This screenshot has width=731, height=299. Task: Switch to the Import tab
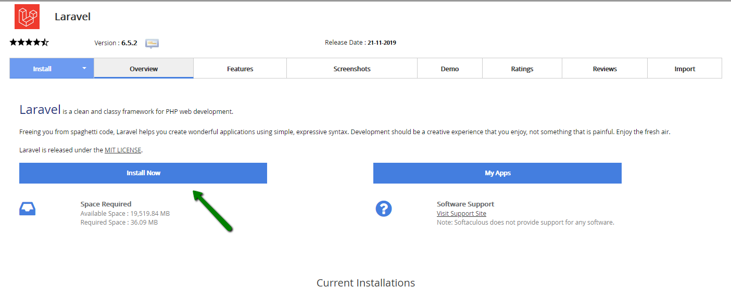tap(685, 69)
